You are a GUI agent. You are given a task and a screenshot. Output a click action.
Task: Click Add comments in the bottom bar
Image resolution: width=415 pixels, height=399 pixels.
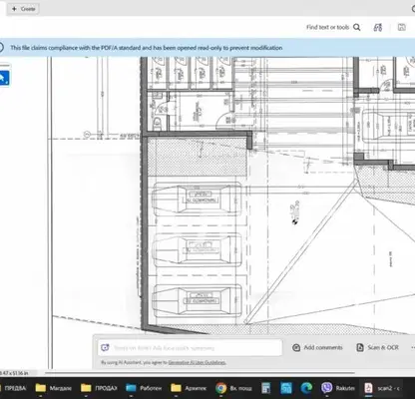tap(317, 347)
